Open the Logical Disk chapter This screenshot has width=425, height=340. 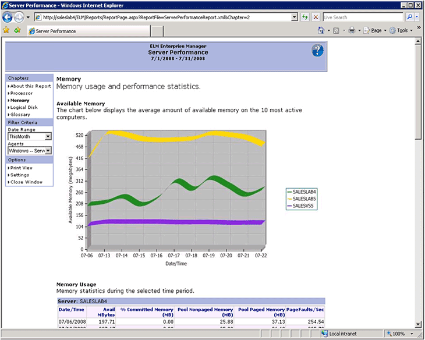(x=24, y=107)
